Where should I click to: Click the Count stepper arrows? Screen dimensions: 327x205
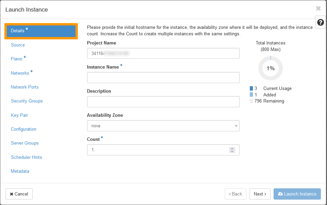(232, 150)
